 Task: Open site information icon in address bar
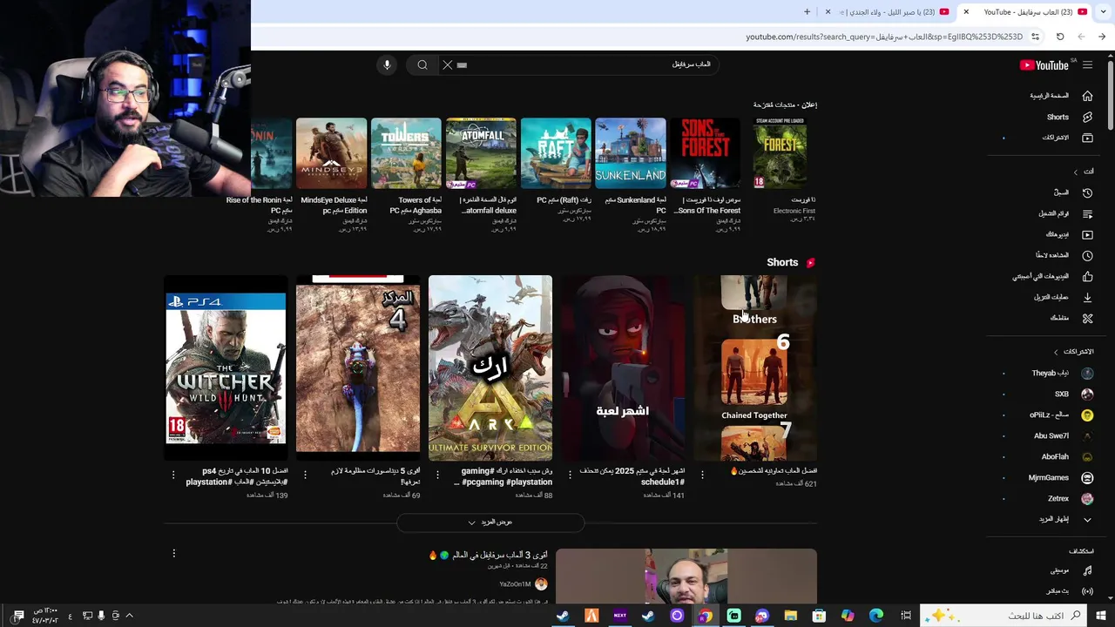click(x=1035, y=37)
